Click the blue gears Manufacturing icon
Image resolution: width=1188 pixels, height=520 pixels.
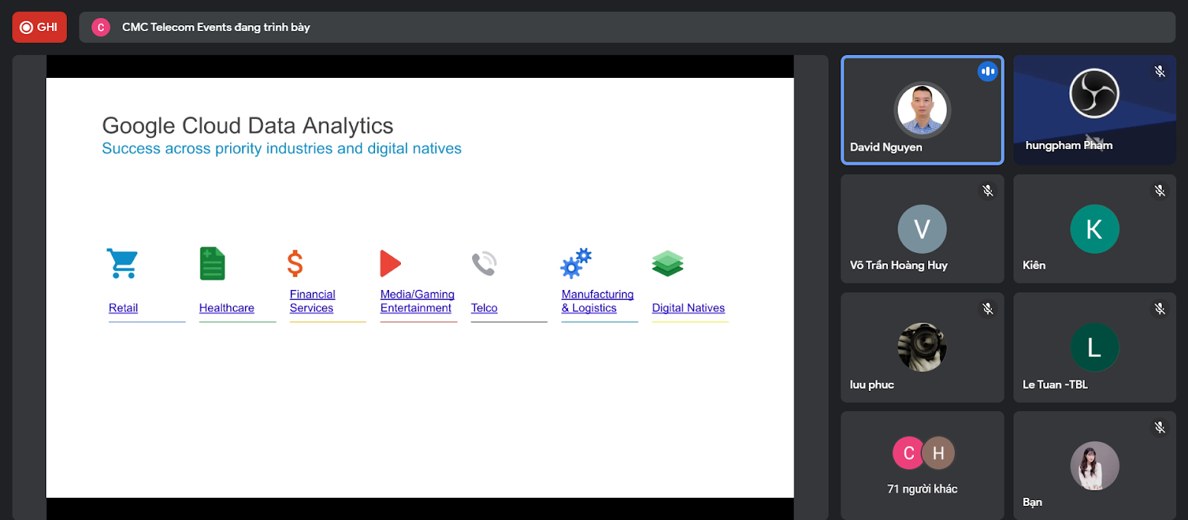point(576,263)
